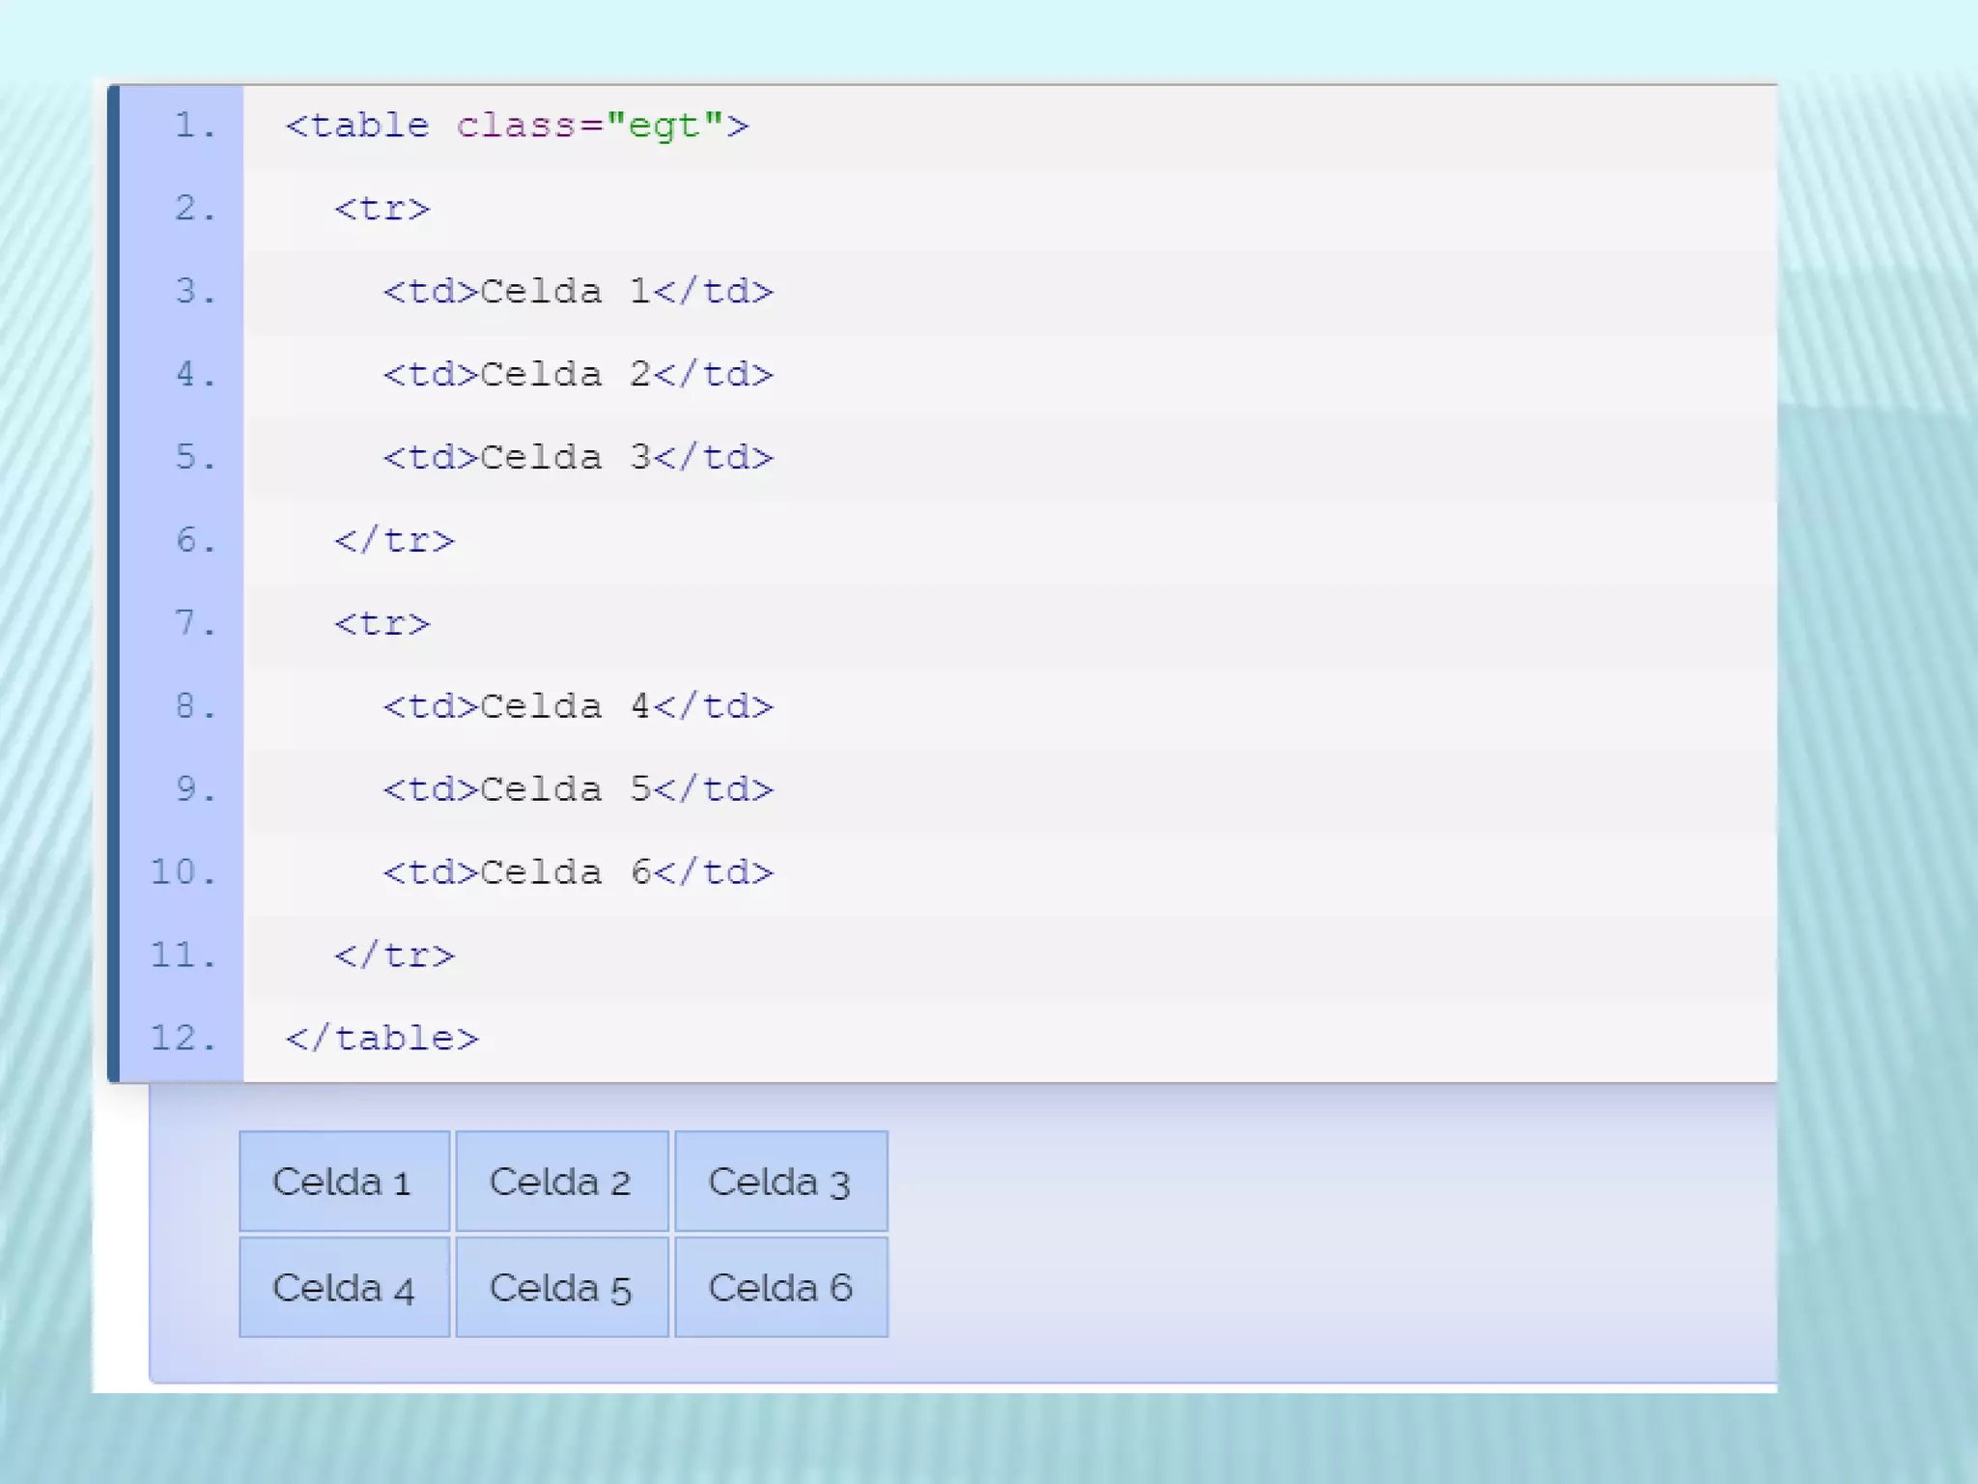Click the Celda 3 table cell

pyautogui.click(x=780, y=1181)
